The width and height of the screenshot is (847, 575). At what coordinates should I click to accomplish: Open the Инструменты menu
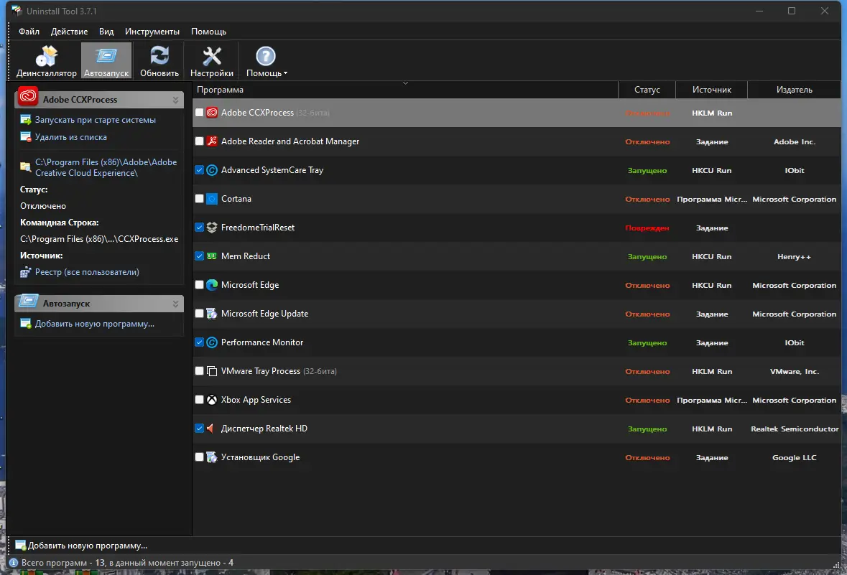point(152,32)
